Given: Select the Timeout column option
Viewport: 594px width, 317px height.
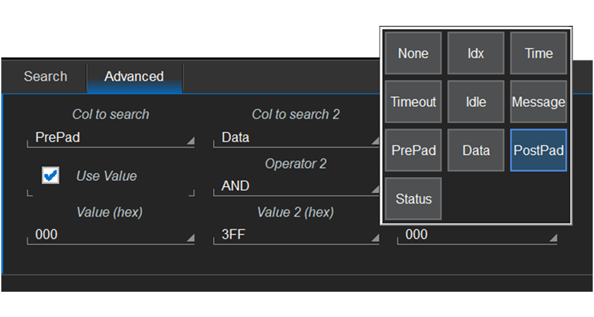Looking at the screenshot, I should [x=413, y=102].
